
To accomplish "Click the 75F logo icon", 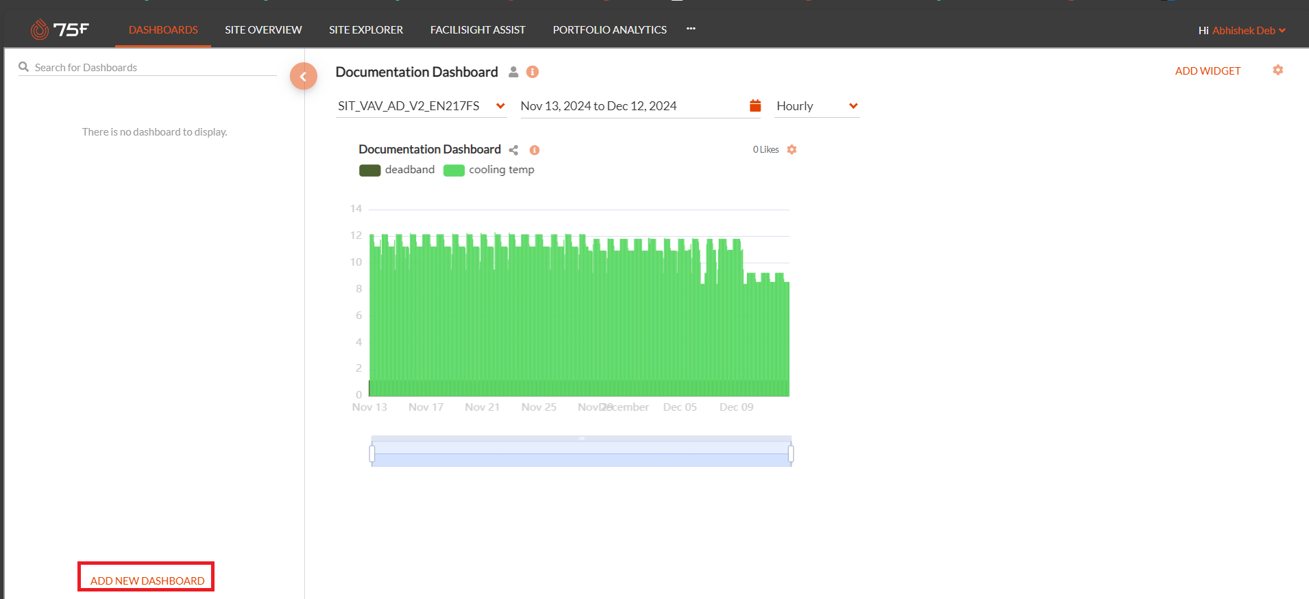I will click(60, 29).
